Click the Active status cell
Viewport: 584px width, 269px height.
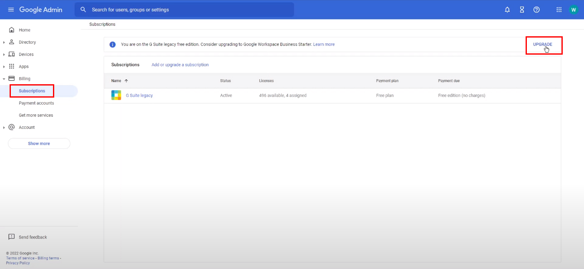[x=226, y=96]
